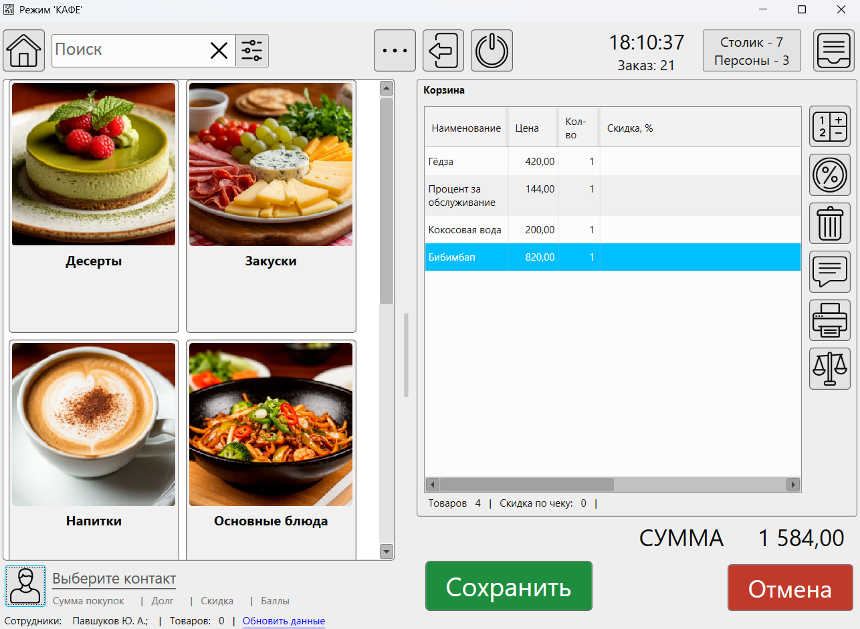Click the weighing scales icon
The height and width of the screenshot is (629, 860).
pyautogui.click(x=830, y=368)
